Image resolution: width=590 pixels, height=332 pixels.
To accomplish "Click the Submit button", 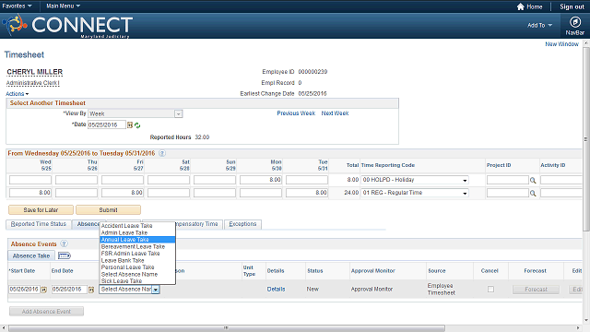I will point(108,210).
